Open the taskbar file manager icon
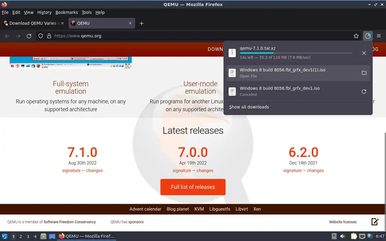Viewport: 386px width, 241px height. (43, 236)
